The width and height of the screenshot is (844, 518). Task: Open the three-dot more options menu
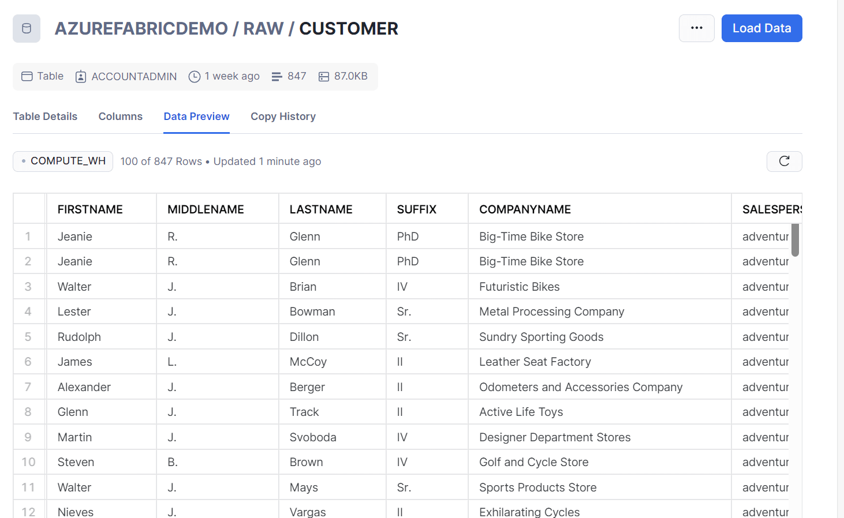tap(696, 28)
